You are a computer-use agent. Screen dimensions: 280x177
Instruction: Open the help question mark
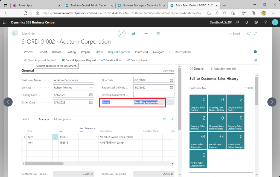click(x=266, y=22)
